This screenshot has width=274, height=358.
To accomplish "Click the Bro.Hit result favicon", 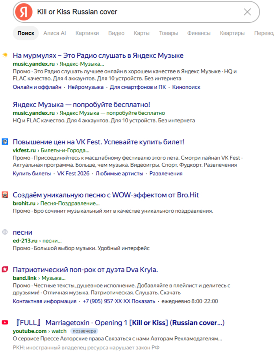I will pyautogui.click(x=5, y=195).
